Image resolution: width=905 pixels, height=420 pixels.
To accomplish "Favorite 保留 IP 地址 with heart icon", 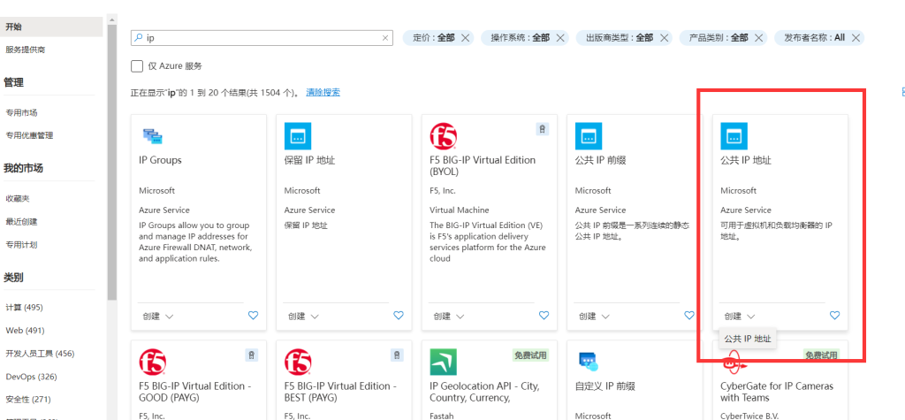I will pos(399,316).
